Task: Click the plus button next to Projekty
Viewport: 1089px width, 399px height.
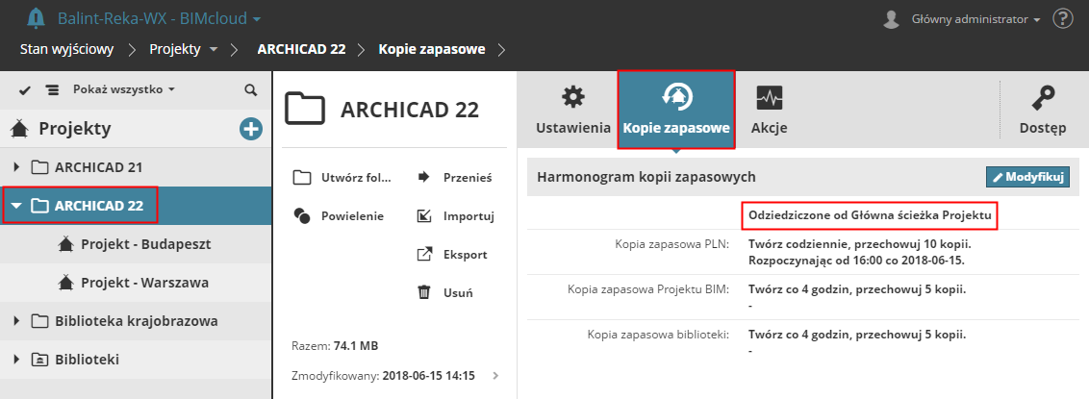Action: pyautogui.click(x=251, y=129)
